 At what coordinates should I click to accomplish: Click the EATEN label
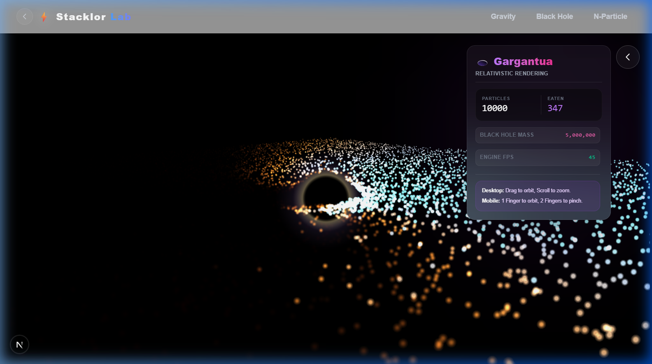pyautogui.click(x=556, y=98)
